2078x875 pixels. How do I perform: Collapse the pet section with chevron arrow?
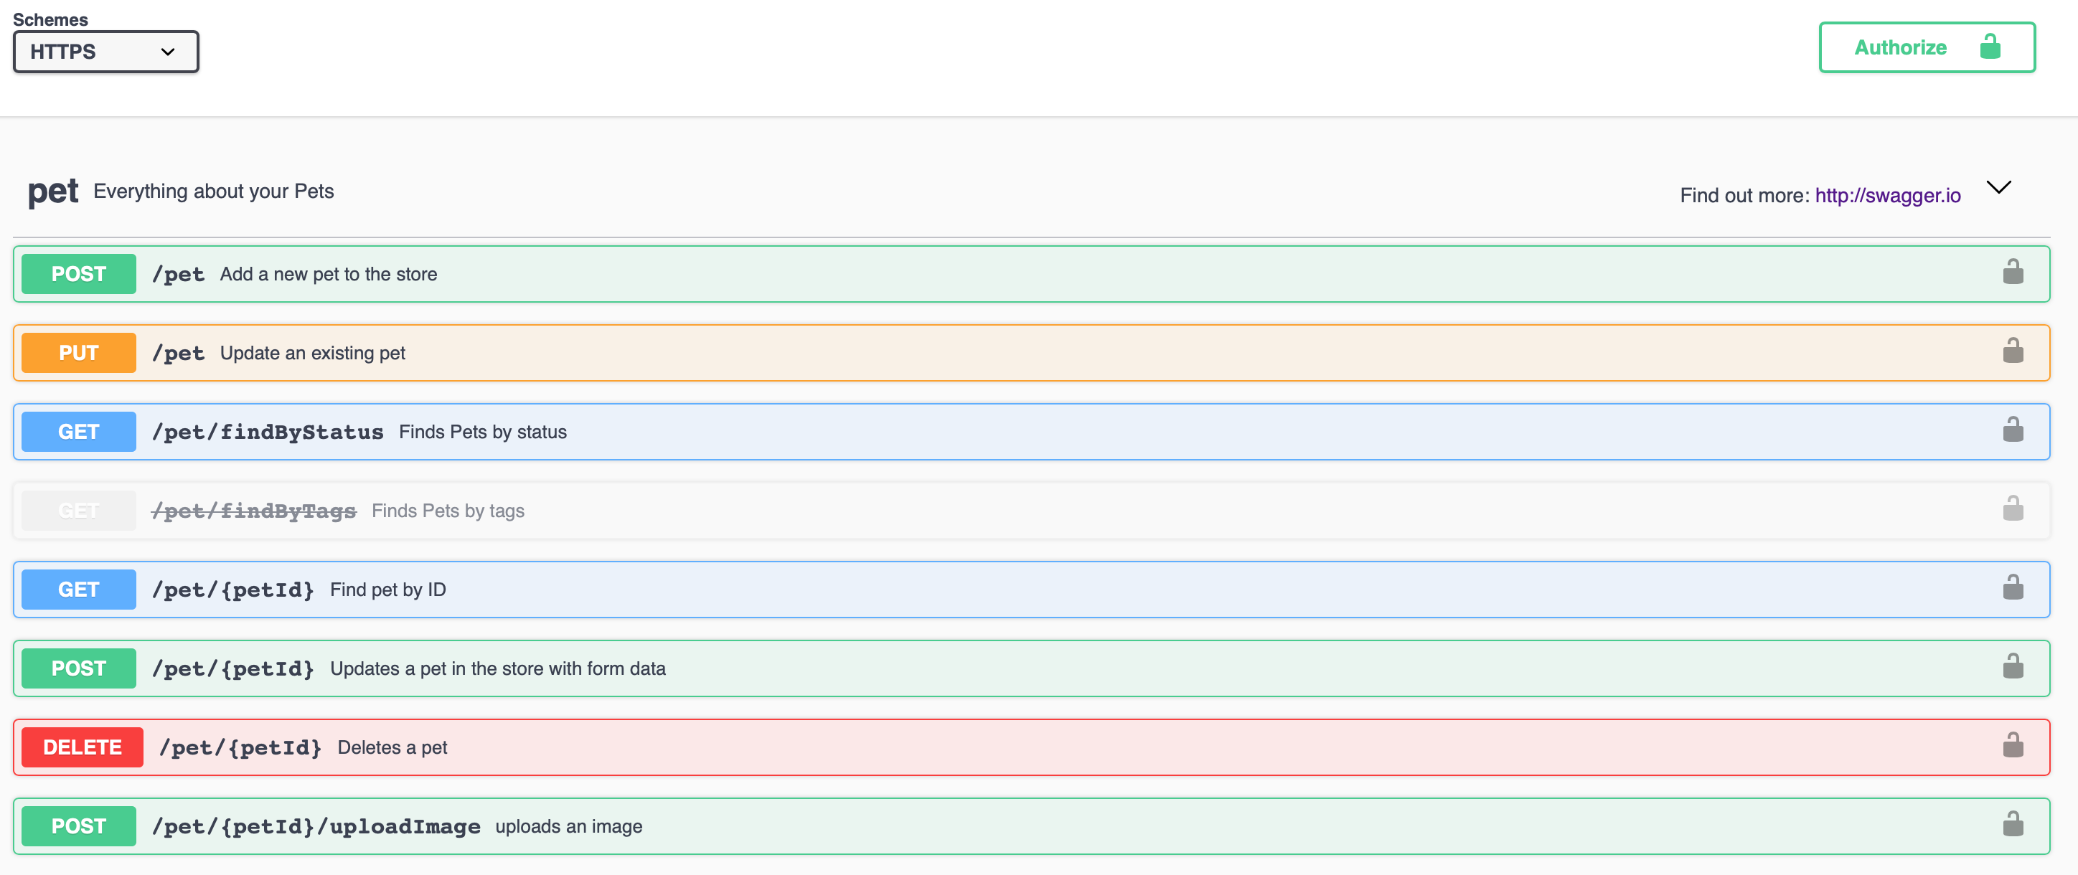pos(1998,188)
